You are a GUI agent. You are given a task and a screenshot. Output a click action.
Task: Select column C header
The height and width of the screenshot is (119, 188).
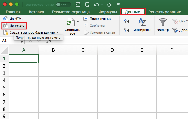(83, 50)
